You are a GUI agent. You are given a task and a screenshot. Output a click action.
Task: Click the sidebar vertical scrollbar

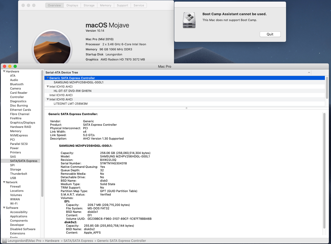pyautogui.click(x=42, y=133)
